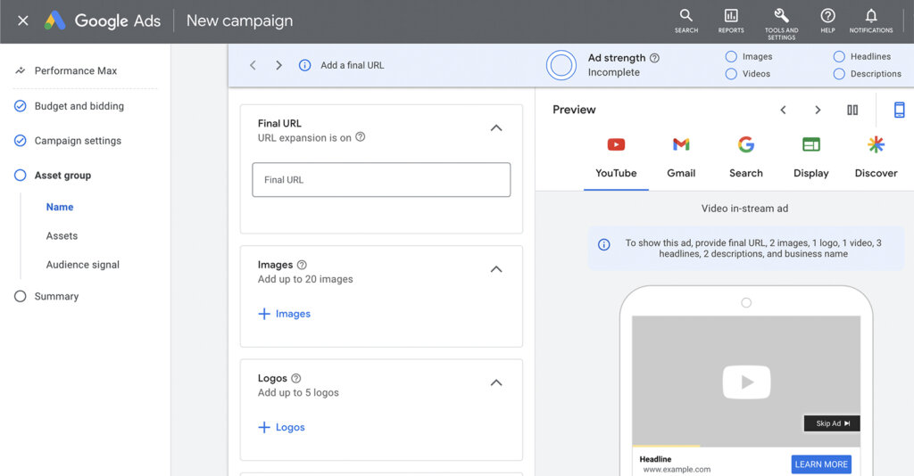914x476 pixels.
Task: Click Headlines ad strength indicator circle
Action: (x=839, y=56)
